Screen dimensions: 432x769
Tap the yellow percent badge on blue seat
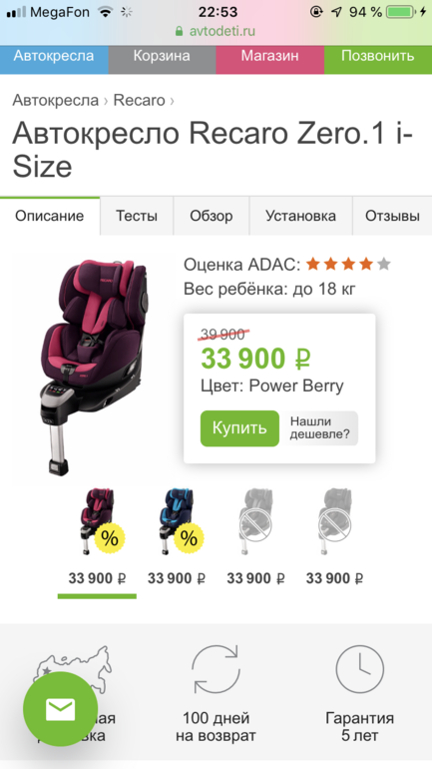coord(189,538)
